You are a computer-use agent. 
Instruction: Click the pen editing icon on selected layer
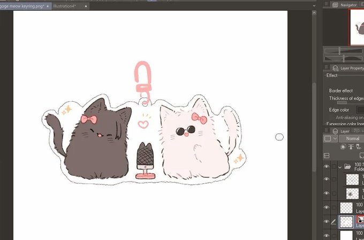pyautogui.click(x=333, y=222)
